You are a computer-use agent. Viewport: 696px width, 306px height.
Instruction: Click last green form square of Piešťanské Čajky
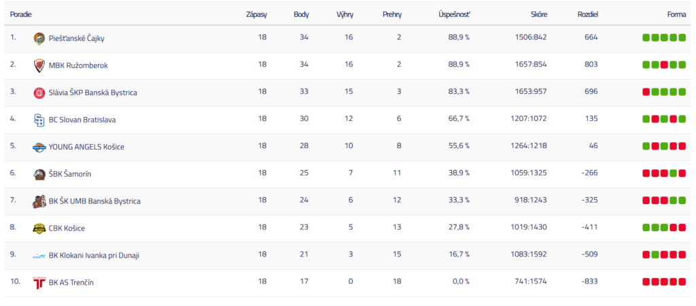pyautogui.click(x=682, y=37)
